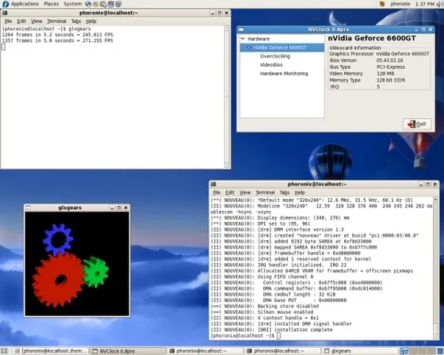Image resolution: width=444 pixels, height=355 pixels.
Task: Click the Show Desktop icon in bottom panel
Action: [x=5, y=351]
